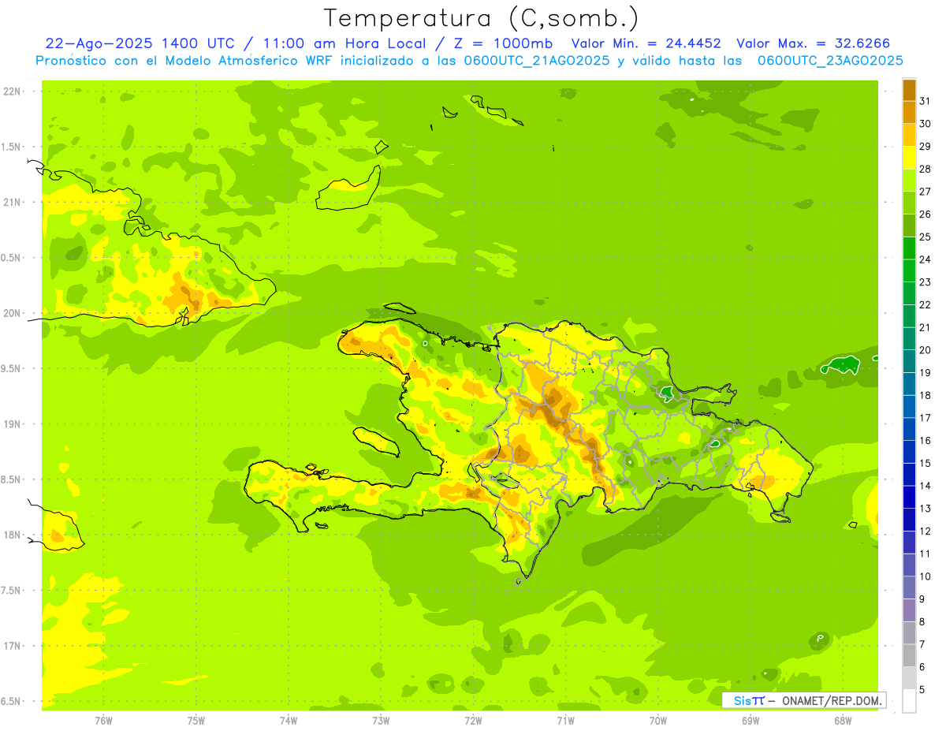
Task: Click the legend value '25'
Action: 926,237
